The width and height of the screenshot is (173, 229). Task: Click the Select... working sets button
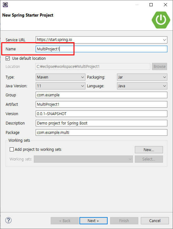tap(149, 159)
